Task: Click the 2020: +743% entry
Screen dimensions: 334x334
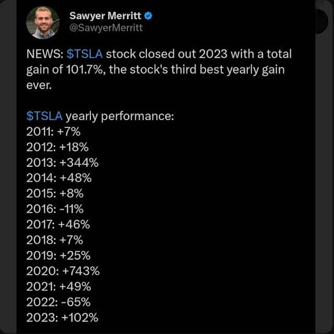Action: (x=63, y=271)
